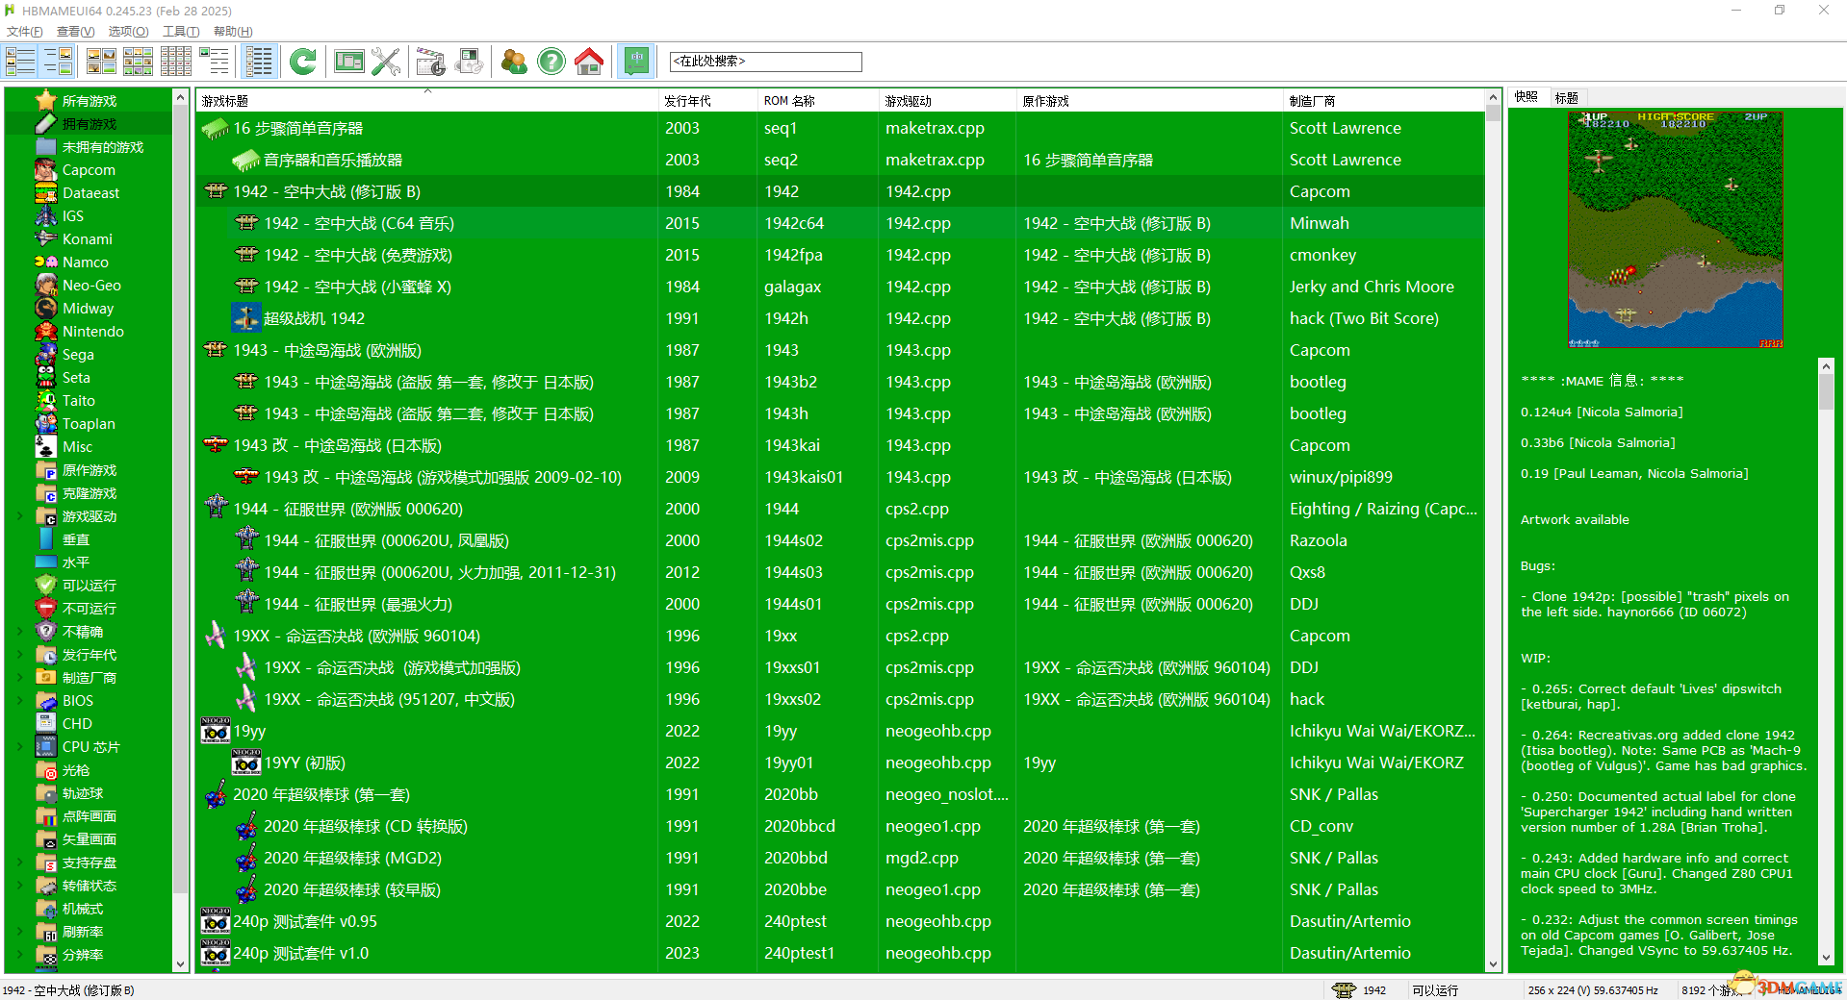Sort by 游戏标题 column header
The height and width of the screenshot is (1000, 1847).
click(427, 100)
